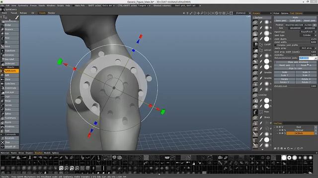This screenshot has width=318, height=178.
Task: Select the Split tool
Action: 10,75
